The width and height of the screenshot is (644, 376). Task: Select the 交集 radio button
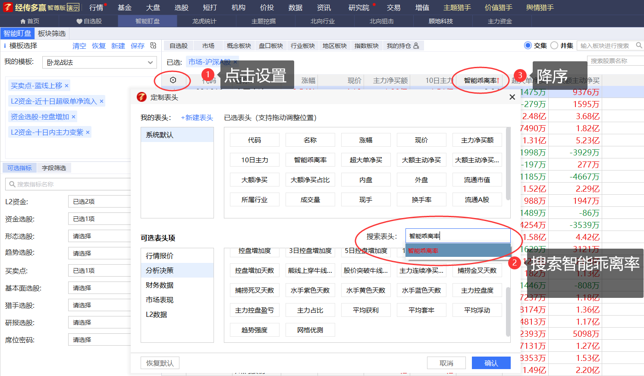(527, 45)
